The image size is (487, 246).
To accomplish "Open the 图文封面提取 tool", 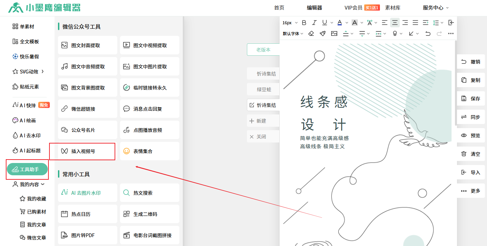I will [88, 45].
